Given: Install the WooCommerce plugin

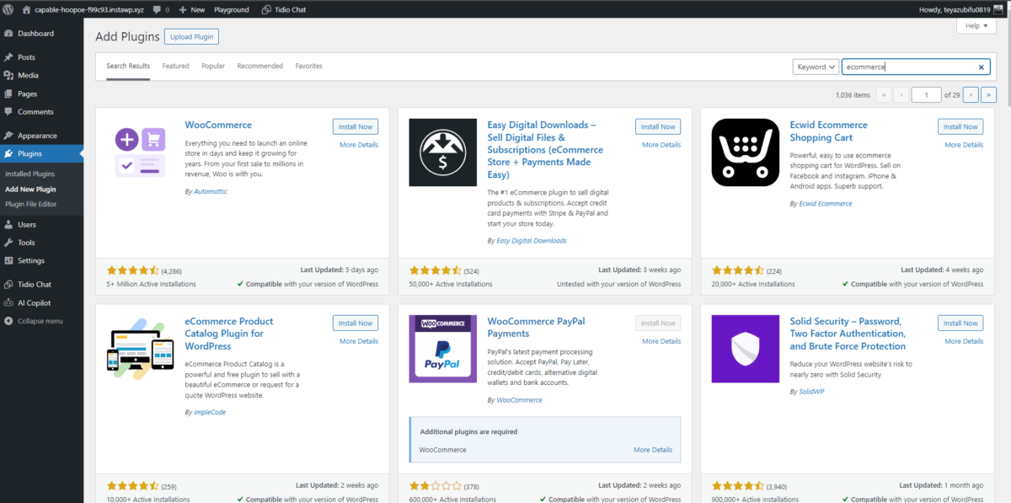Looking at the screenshot, I should [356, 126].
